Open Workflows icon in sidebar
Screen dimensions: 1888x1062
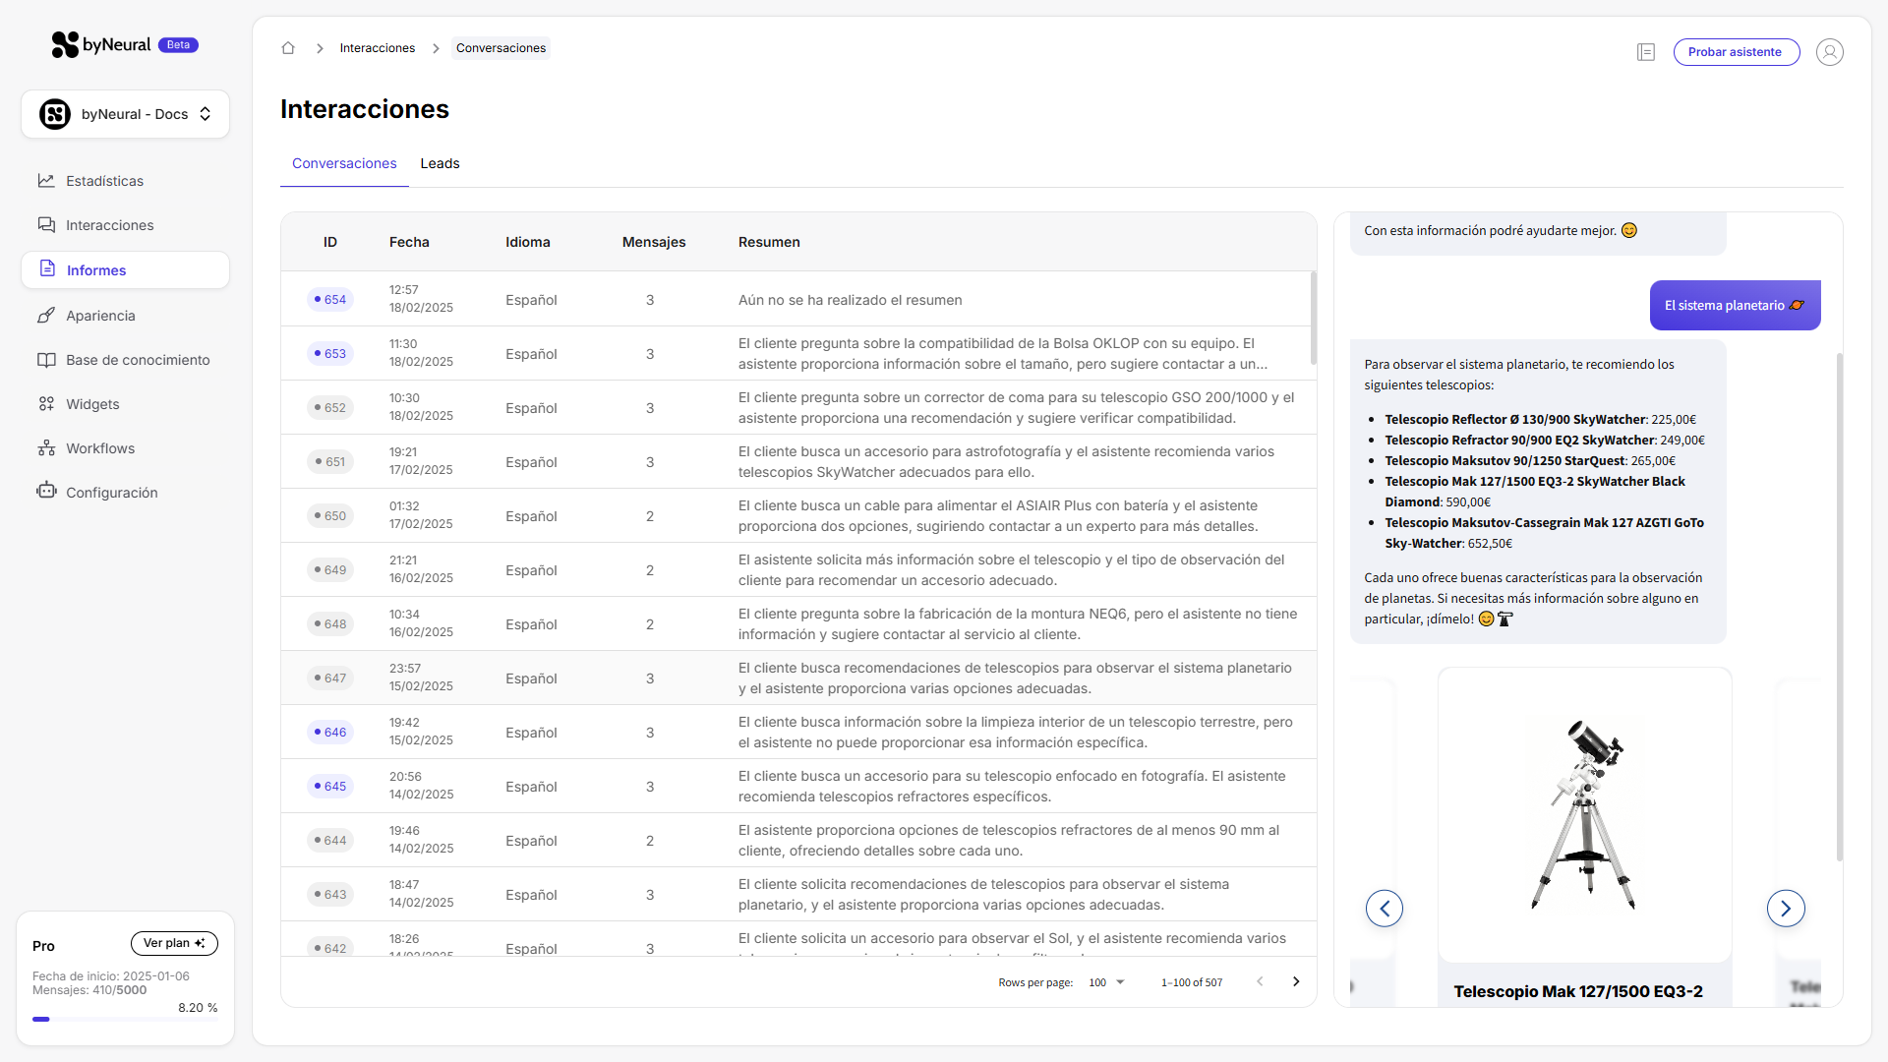click(x=46, y=448)
